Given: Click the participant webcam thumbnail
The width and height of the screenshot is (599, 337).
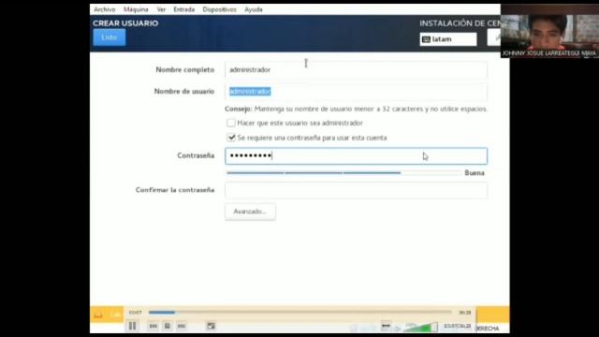Looking at the screenshot, I should pos(549,31).
